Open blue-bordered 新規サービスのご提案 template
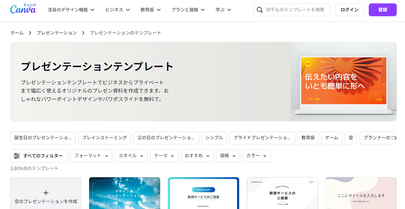405x209 pixels. point(204,193)
